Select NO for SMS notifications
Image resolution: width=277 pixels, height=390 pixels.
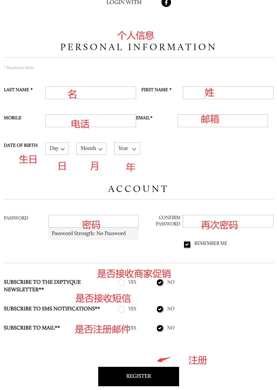[160, 309]
